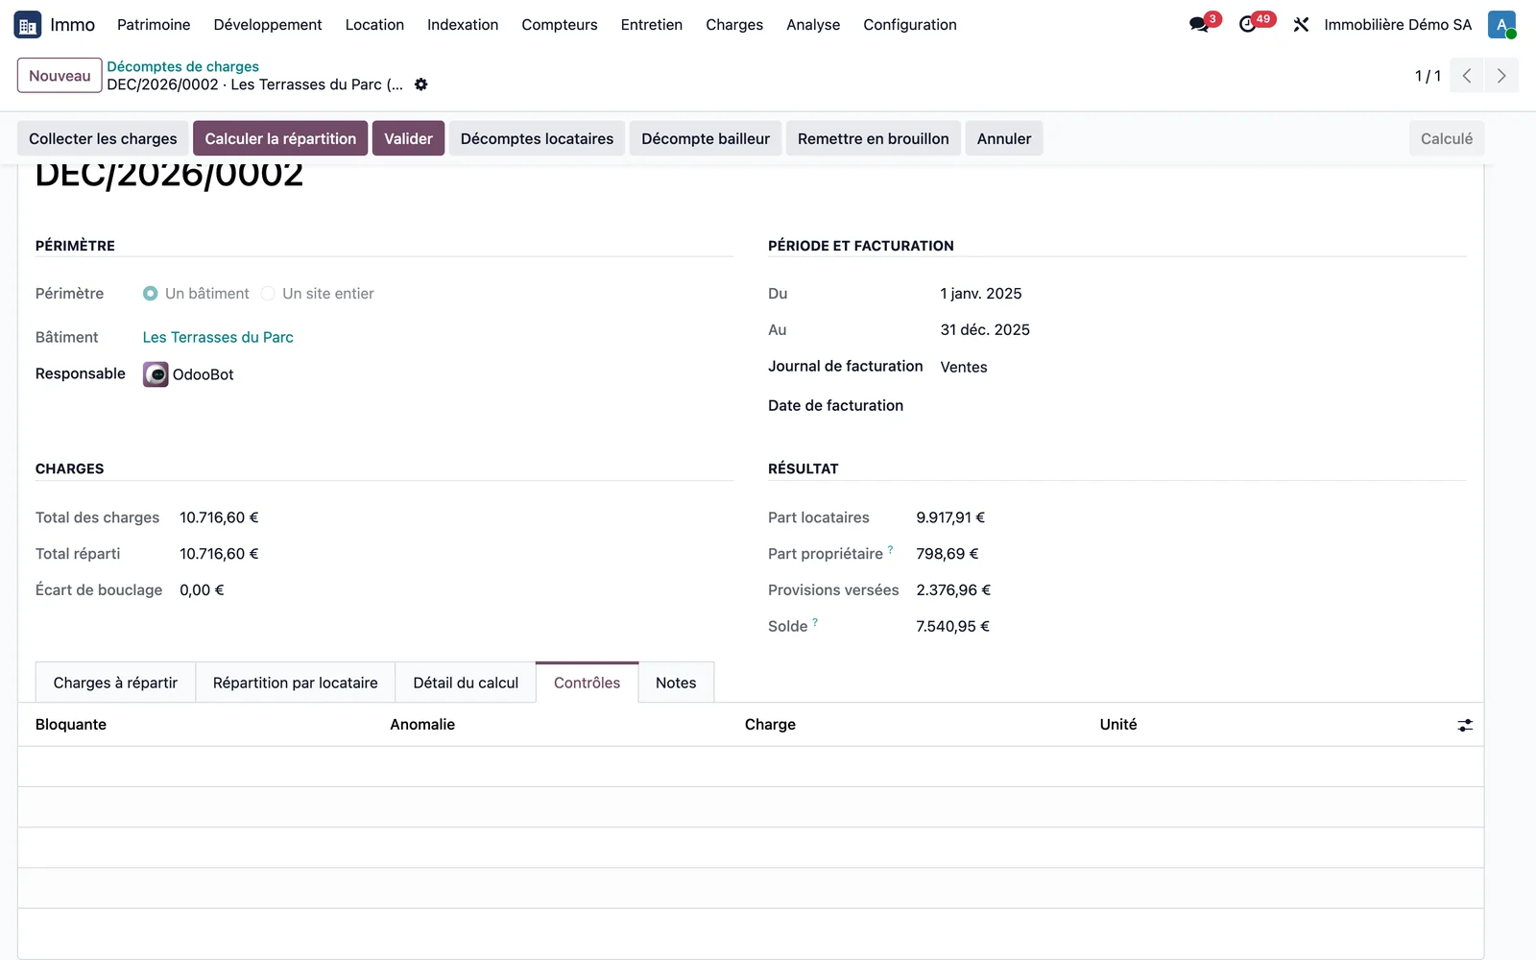
Task: Sort by the Anomalie column header
Action: [422, 725]
